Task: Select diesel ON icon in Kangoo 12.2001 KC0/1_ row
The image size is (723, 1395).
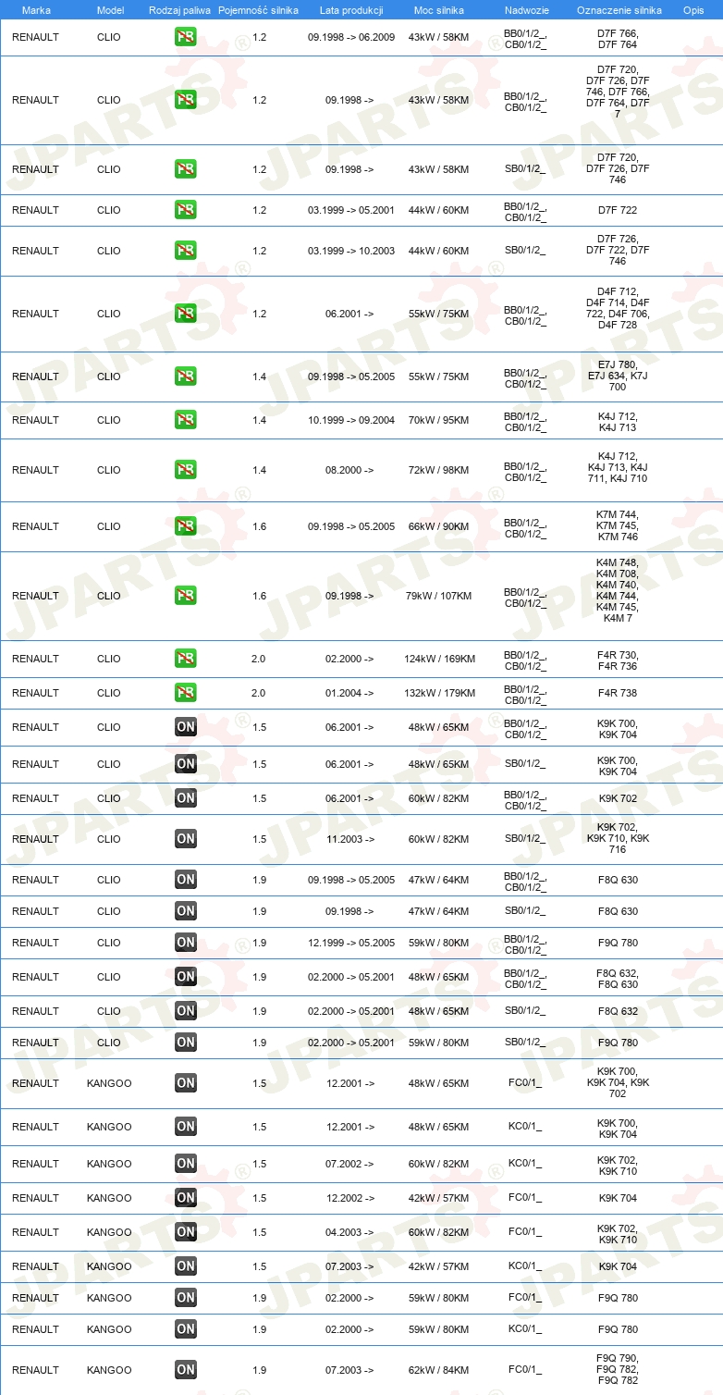Action: pyautogui.click(x=186, y=1127)
